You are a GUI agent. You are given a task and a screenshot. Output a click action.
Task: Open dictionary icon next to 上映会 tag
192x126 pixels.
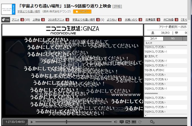click(43, 19)
